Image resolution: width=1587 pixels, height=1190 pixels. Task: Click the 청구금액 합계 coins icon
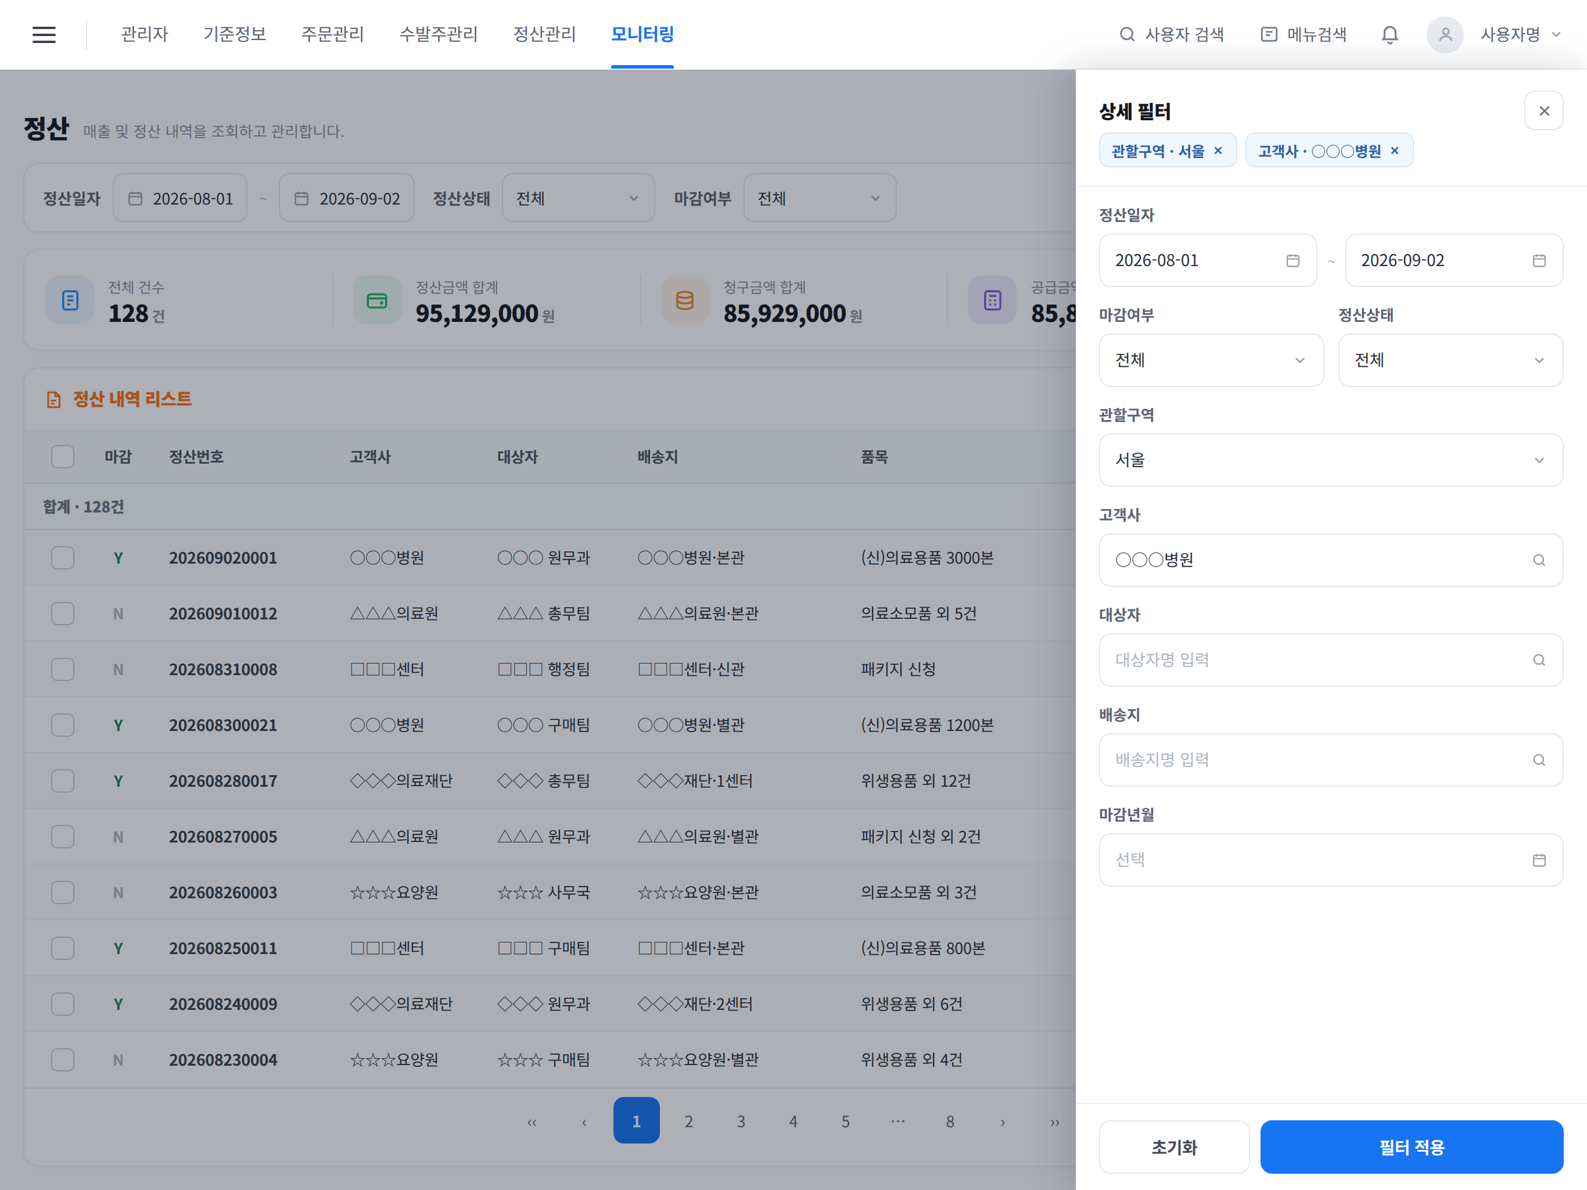point(684,300)
